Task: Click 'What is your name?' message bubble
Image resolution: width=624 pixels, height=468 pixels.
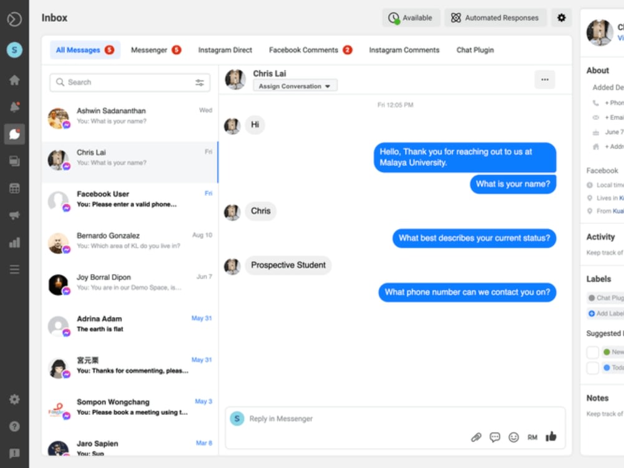Action: point(513,184)
